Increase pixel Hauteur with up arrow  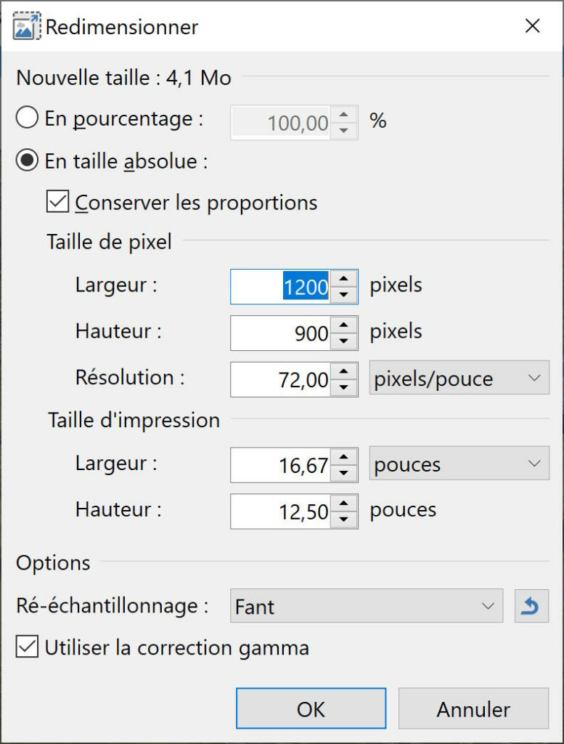tap(344, 325)
